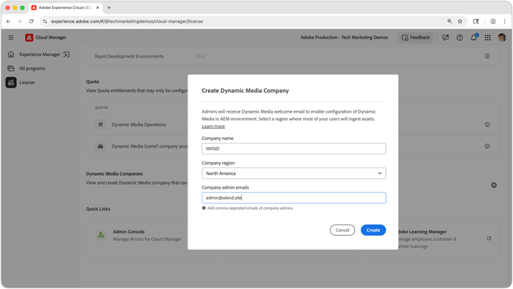Bookmark this page with the star icon

460,21
